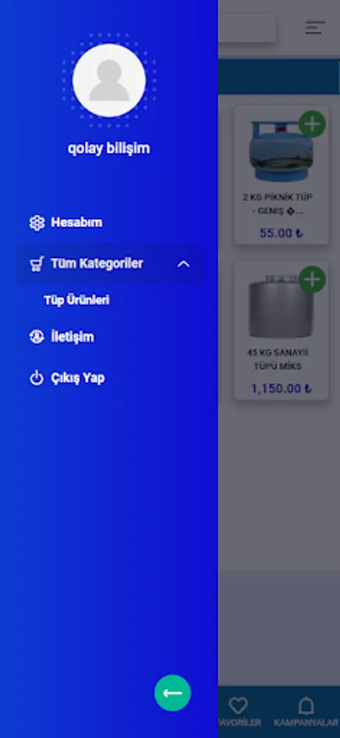
Task: Tap the Favoriler heart icon
Action: click(x=238, y=705)
